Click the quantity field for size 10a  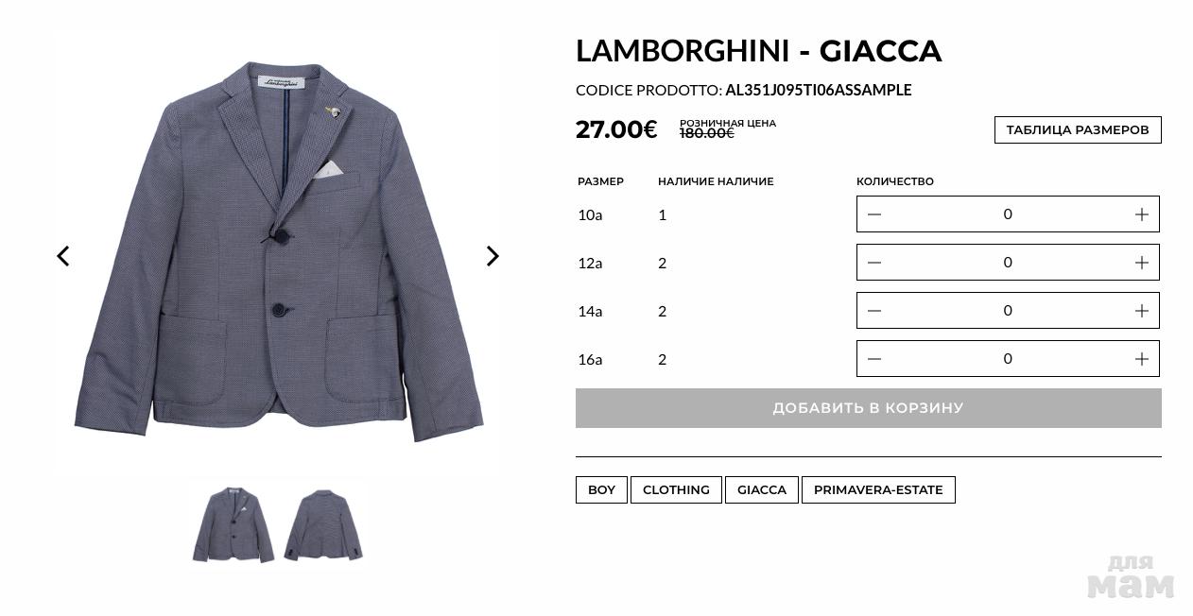tap(1008, 214)
